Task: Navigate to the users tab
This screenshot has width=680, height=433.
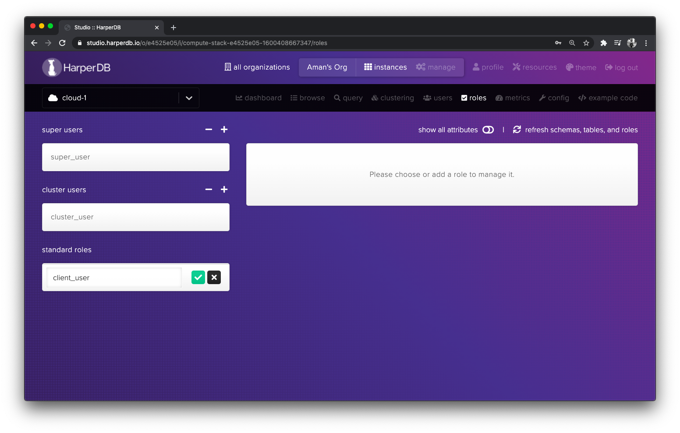Action: [438, 98]
